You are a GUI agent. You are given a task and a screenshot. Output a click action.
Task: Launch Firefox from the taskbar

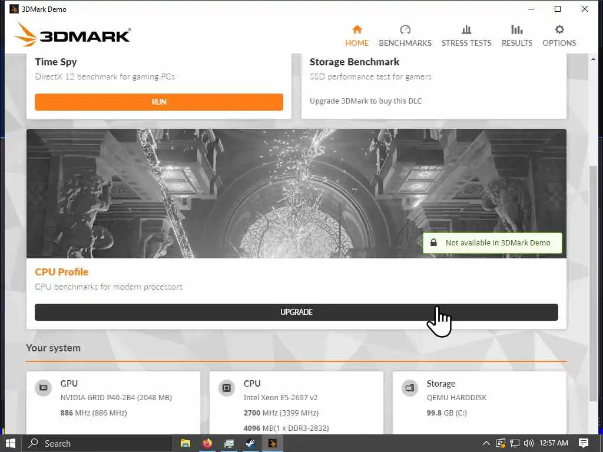207,443
